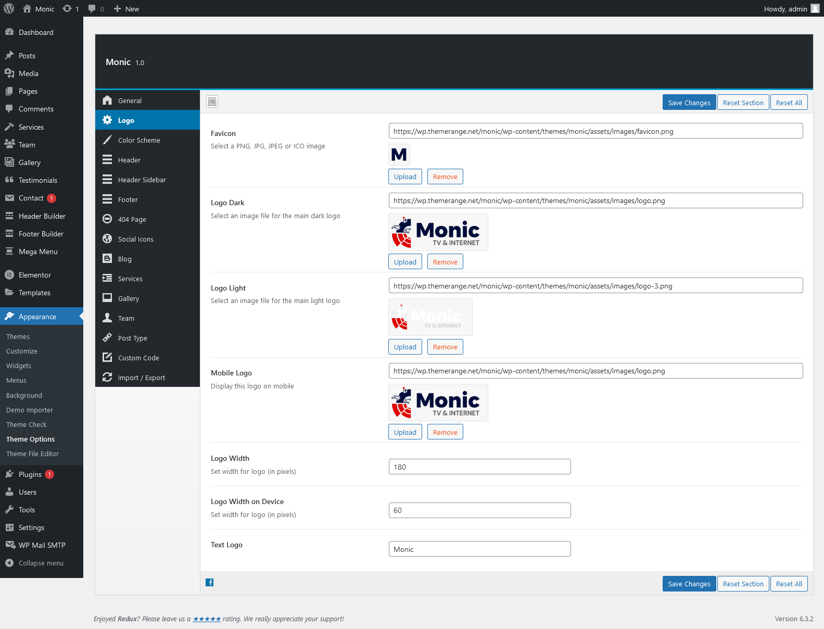Screen dimensions: 824x629
Task: Click the Elementor icon in sidebar
Action: click(x=9, y=274)
